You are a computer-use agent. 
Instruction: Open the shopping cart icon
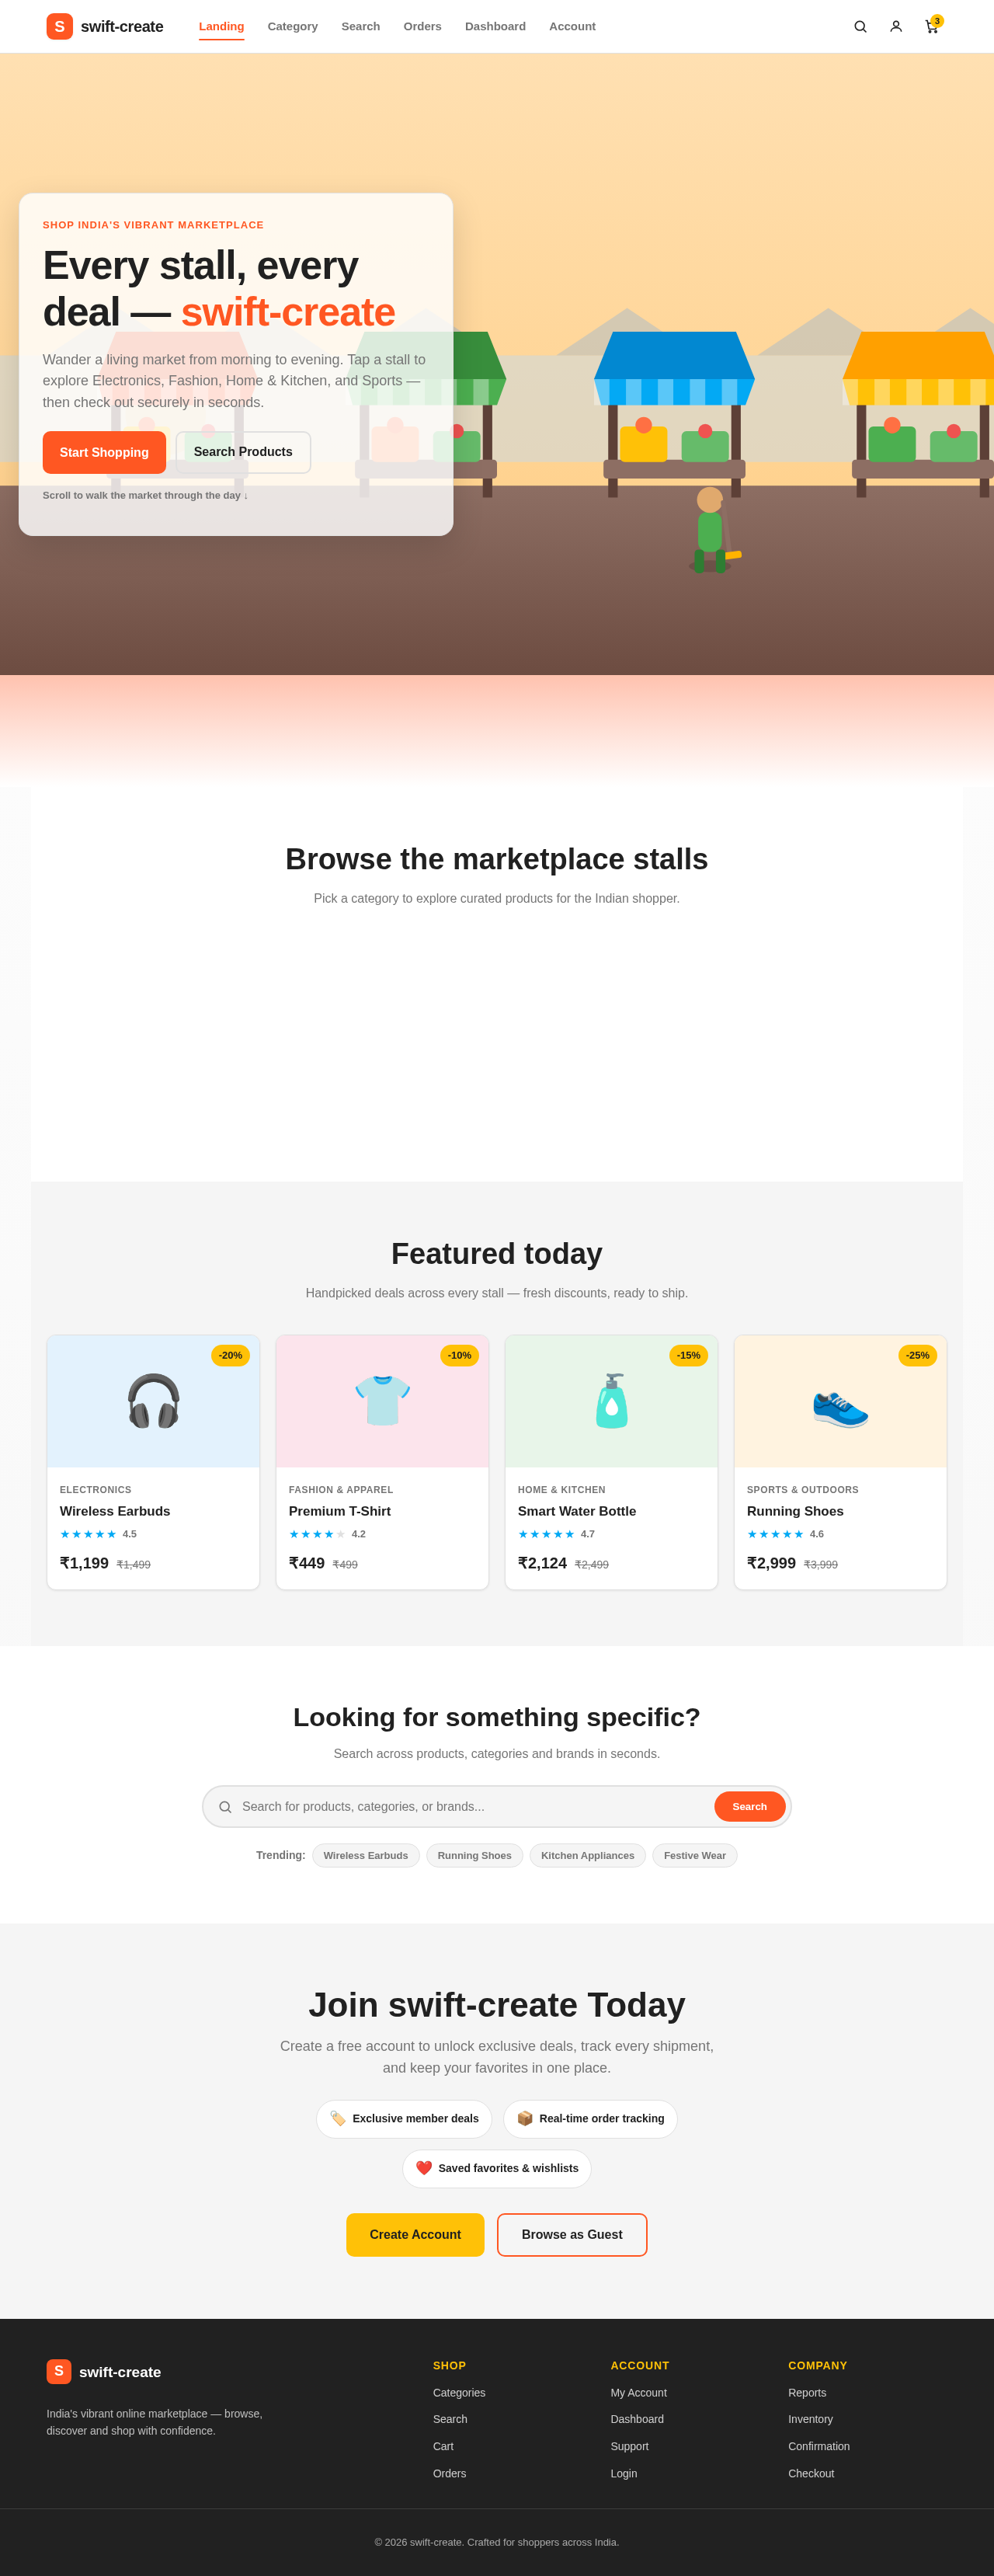tap(932, 27)
